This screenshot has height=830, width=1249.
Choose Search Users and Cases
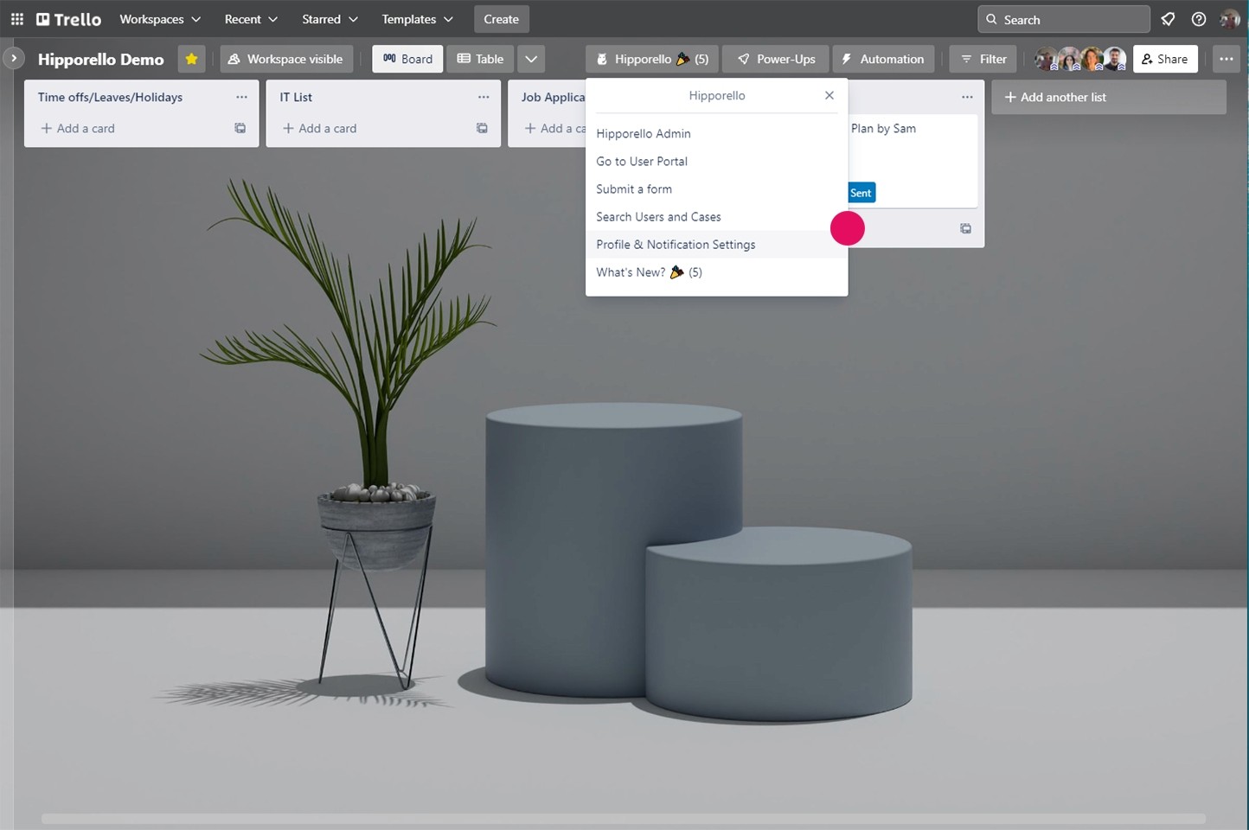716,216
